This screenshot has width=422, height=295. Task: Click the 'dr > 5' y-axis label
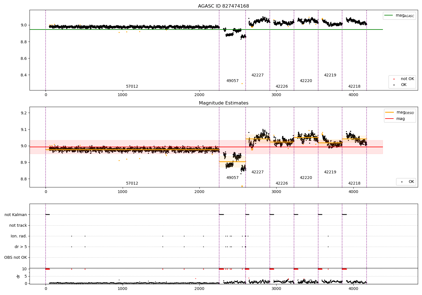coord(21,247)
